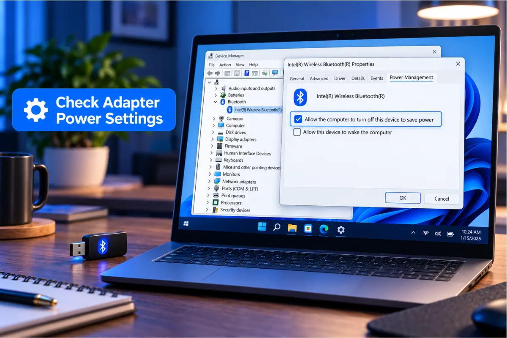Expand the Firmware category

212,146
